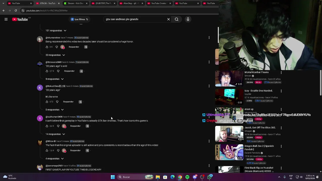This screenshot has height=181, width=322.
Task: Open WhatsApp from the taskbar
Action: coord(210,177)
